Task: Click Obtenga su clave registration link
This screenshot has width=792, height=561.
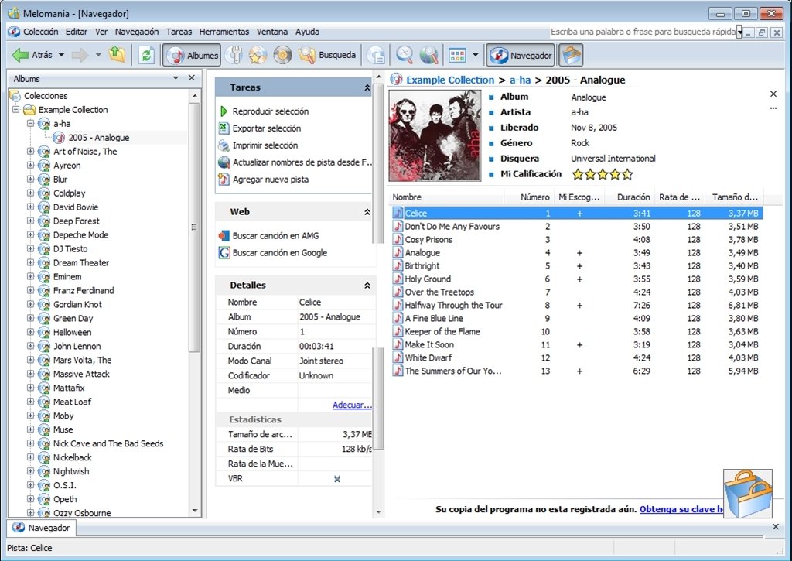Action: [x=681, y=509]
